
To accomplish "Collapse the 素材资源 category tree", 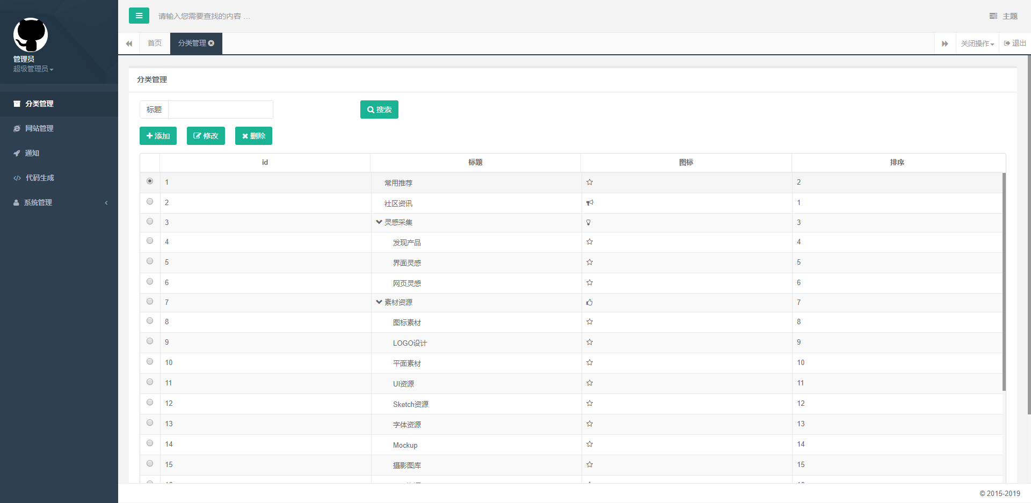I will (x=379, y=302).
